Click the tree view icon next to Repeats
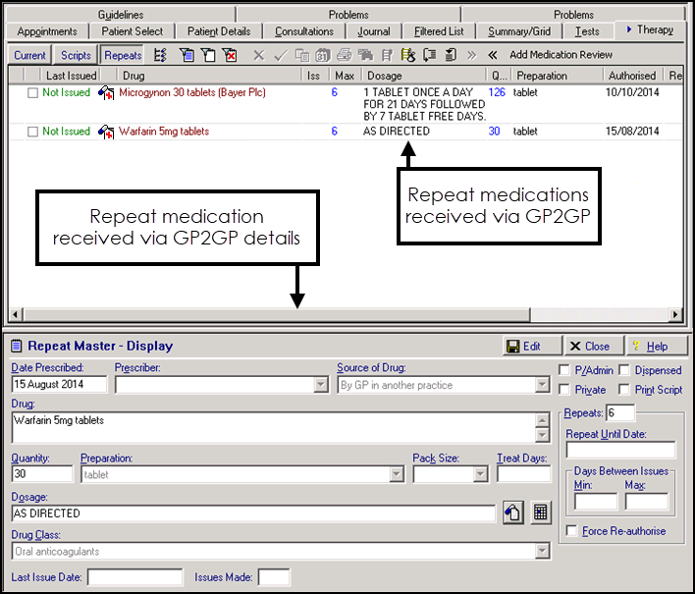Image resolution: width=695 pixels, height=594 pixels. click(x=161, y=55)
